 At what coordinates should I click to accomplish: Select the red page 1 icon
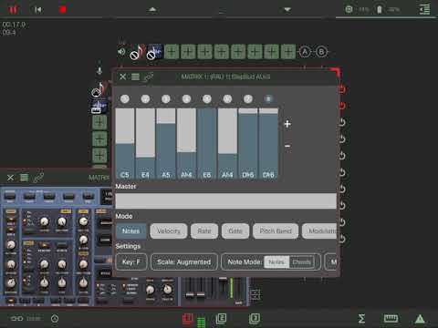(187, 319)
